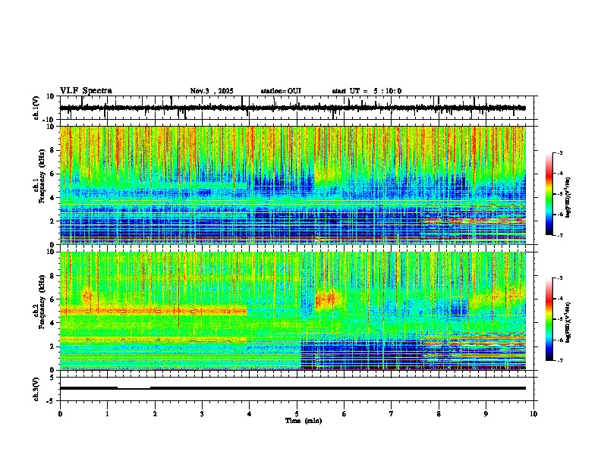This screenshot has width=601, height=464.
Task: Click the rotated unit label beside ch.1 colorbar
Action: [x=568, y=198]
